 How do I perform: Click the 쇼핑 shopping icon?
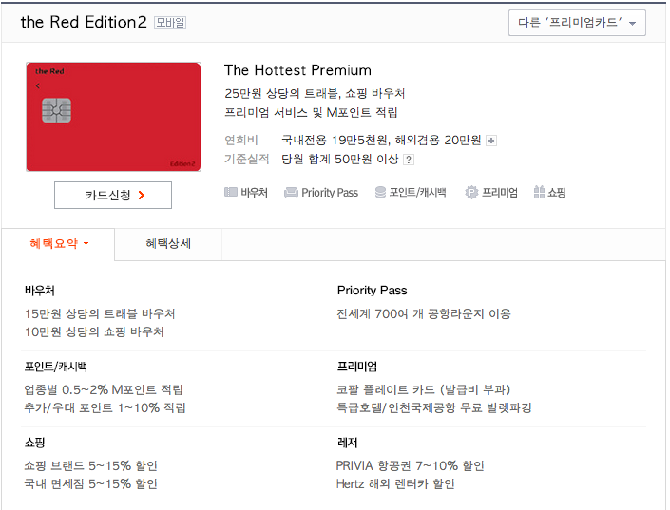pyautogui.click(x=539, y=192)
